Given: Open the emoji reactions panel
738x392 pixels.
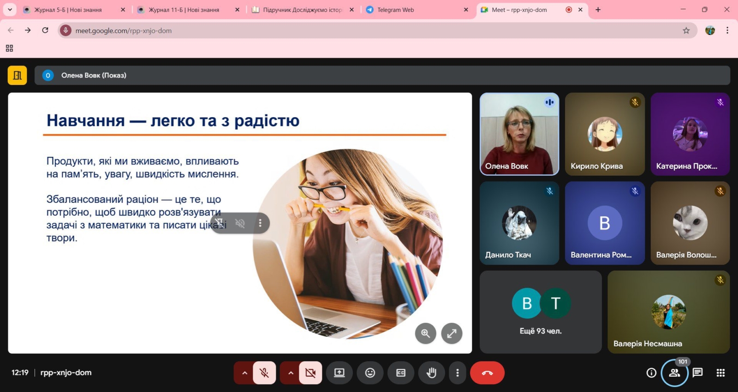Looking at the screenshot, I should [x=370, y=373].
